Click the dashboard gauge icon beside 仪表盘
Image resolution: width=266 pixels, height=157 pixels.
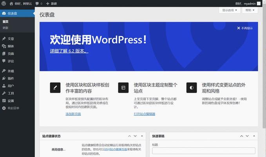pos(4,13)
